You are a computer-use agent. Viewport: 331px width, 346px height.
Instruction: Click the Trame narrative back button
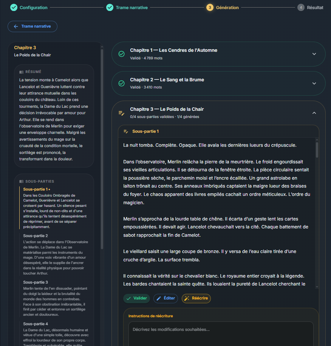[x=32, y=26]
